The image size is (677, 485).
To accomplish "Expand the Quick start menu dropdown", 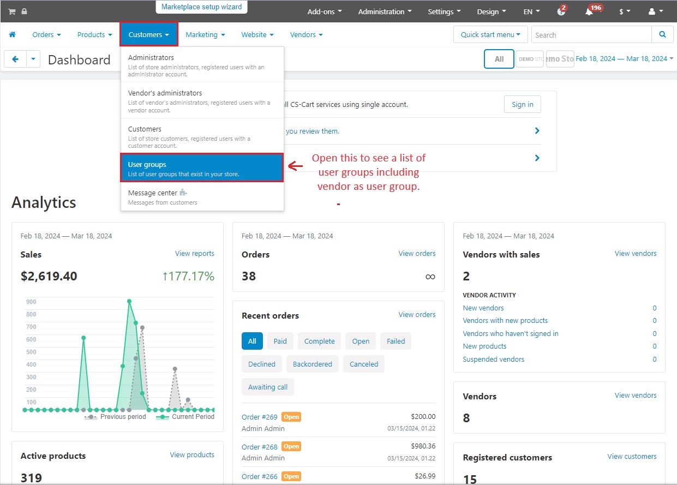I will 490,34.
